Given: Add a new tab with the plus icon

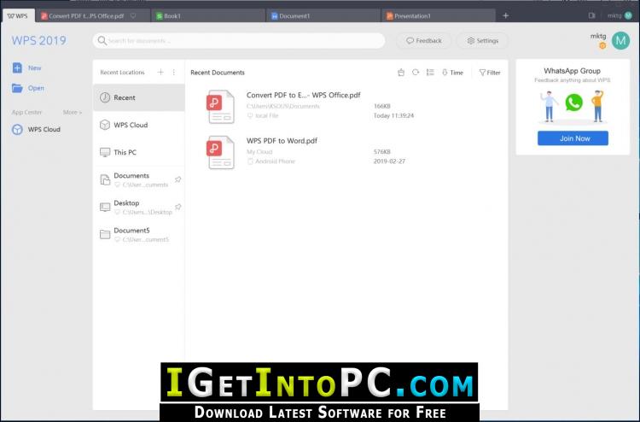Looking at the screenshot, I should coord(506,15).
